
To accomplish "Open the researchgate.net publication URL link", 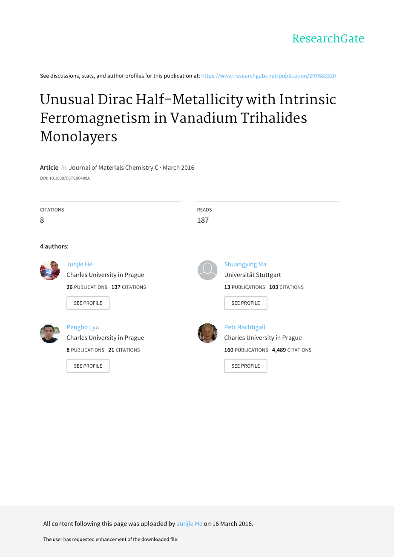I will click(x=268, y=76).
